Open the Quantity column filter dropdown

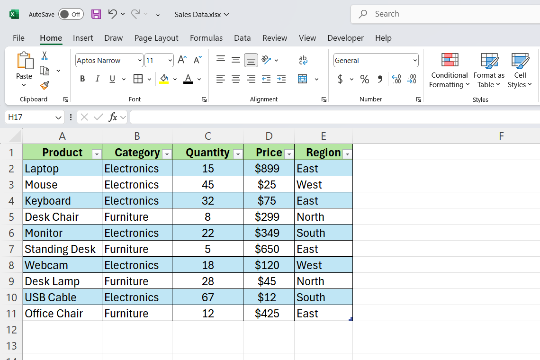coord(238,154)
